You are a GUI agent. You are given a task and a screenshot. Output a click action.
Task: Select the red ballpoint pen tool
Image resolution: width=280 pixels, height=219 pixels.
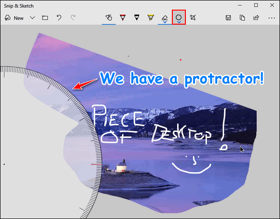123,17
